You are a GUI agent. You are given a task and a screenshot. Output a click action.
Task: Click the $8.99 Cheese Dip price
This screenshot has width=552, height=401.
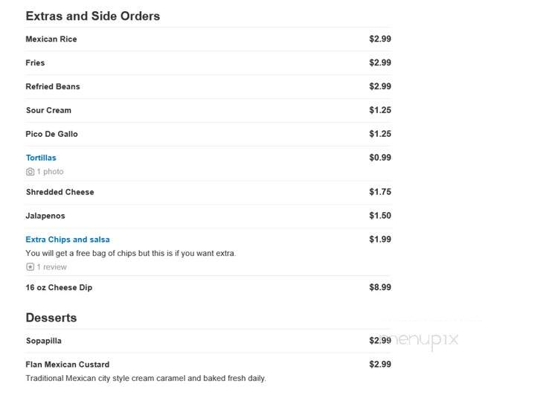(x=380, y=287)
